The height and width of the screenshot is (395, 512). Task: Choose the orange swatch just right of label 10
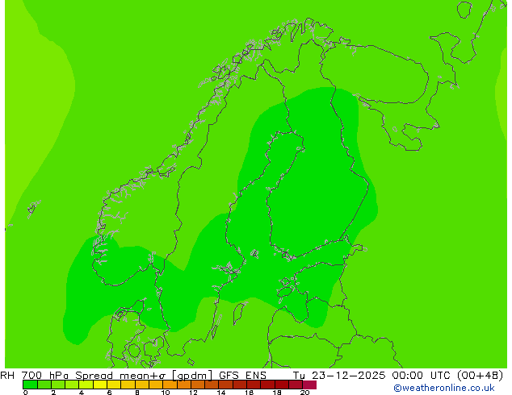(170, 385)
